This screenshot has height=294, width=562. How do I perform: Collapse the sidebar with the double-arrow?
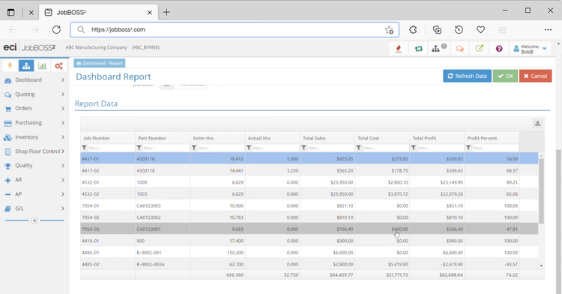34,220
